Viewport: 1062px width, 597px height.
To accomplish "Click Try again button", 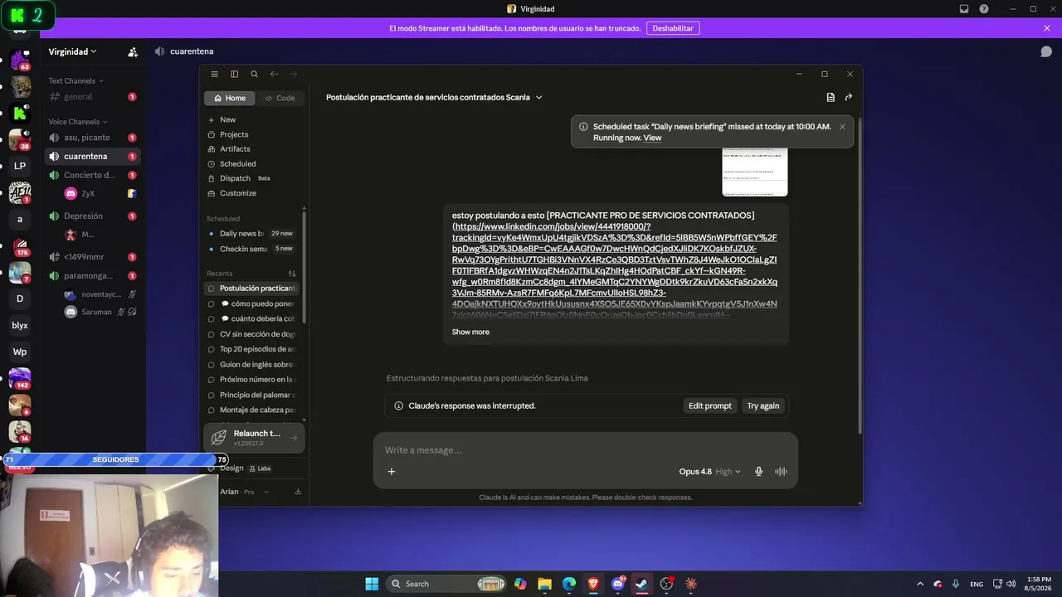I will [763, 406].
